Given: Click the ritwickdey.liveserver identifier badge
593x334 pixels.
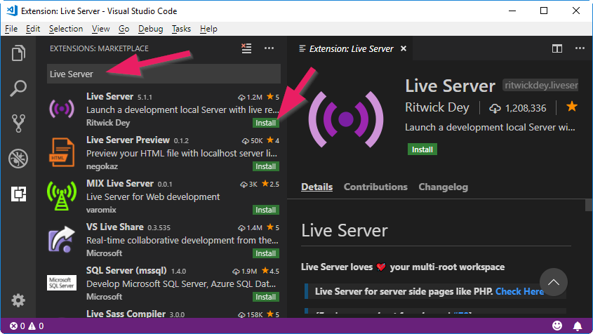Looking at the screenshot, I should pos(541,85).
